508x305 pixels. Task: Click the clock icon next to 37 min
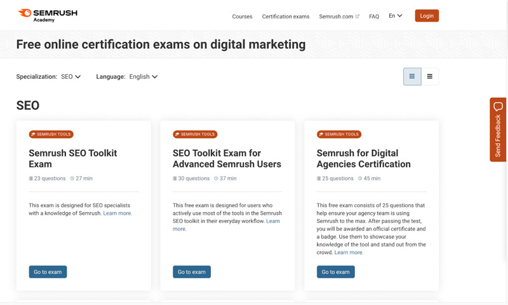pos(216,179)
